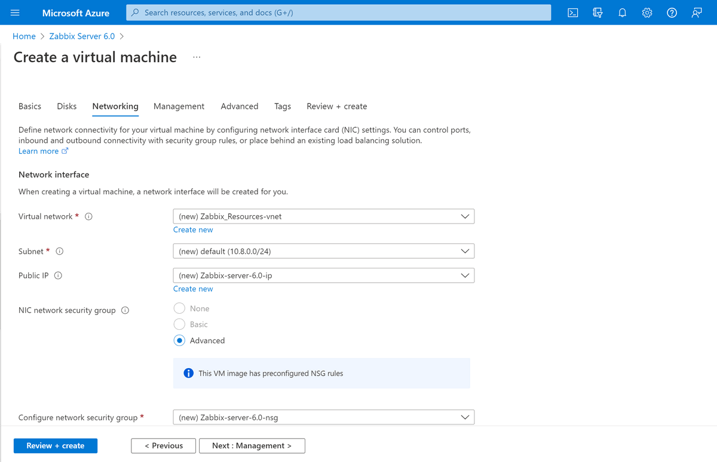Image resolution: width=717 pixels, height=462 pixels.
Task: Click Create new under Virtual network
Action: (x=193, y=230)
